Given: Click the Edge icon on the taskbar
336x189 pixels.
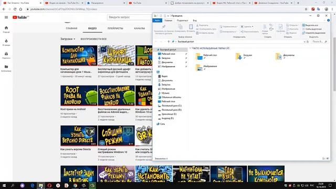Looking at the screenshot, I should pyautogui.click(x=33, y=185).
